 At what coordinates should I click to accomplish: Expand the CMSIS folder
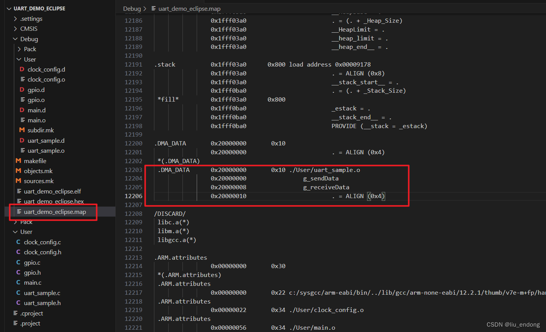[x=15, y=29]
